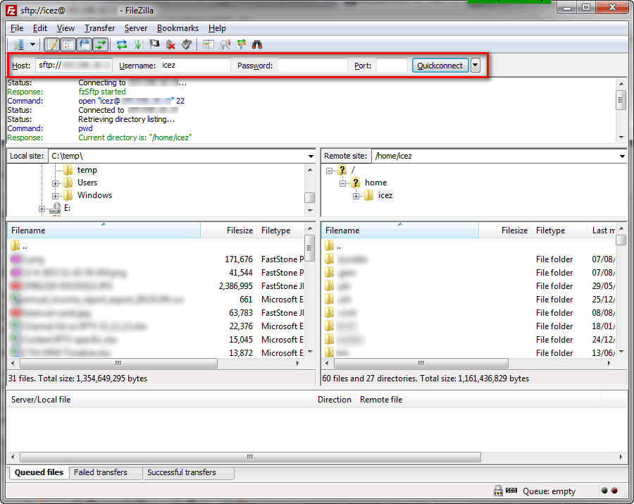Screen dimensions: 634x504
Task: Search remote files with binoculars icon
Action: (257, 44)
